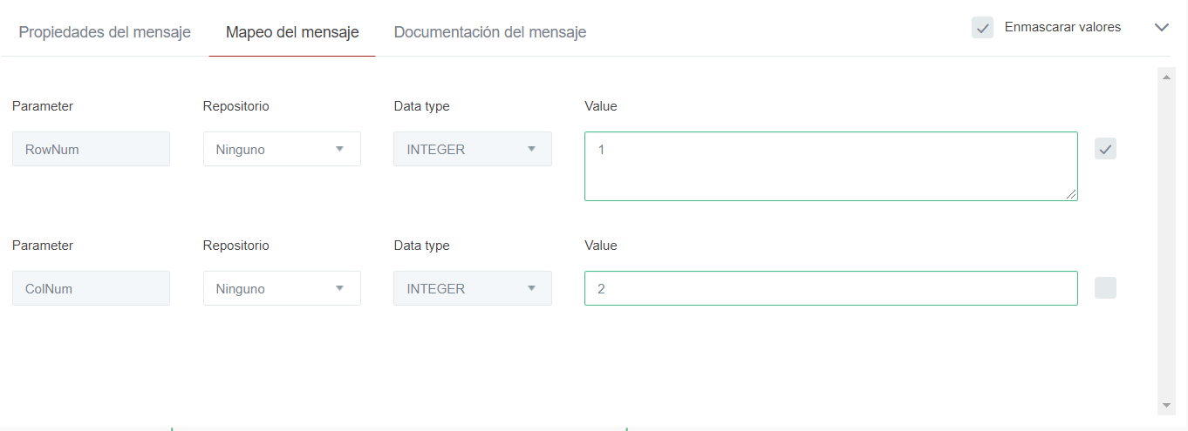Focus the ColNum value input
1188x431 pixels.
830,288
